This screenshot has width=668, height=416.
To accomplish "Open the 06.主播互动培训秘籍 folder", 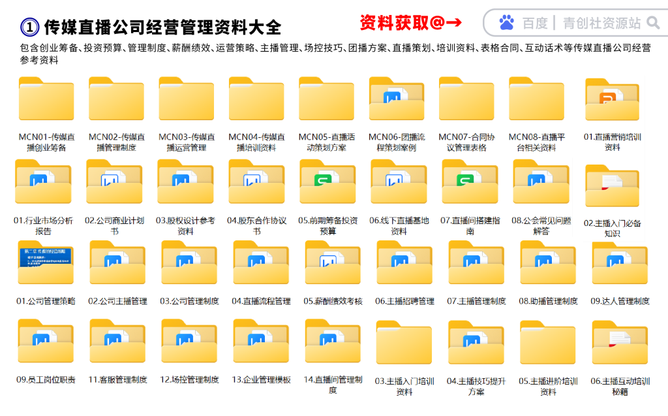I will 620,344.
